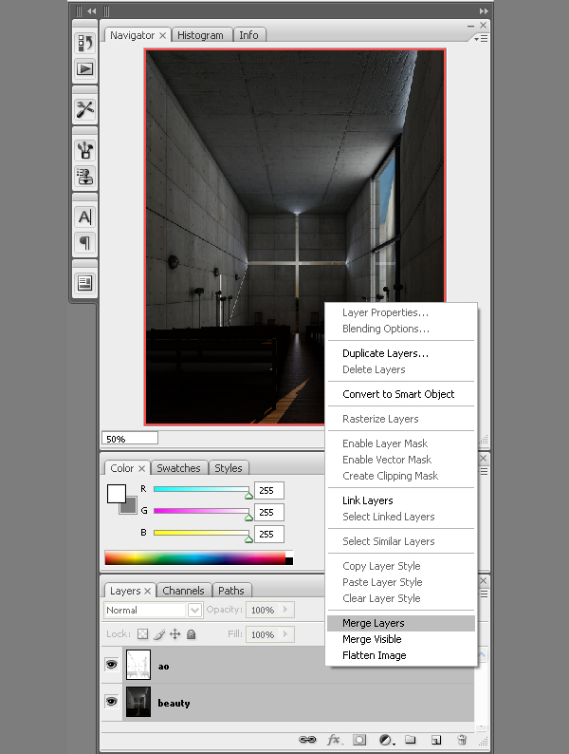Open the Brushes panel icon
The height and width of the screenshot is (754, 569).
84,149
